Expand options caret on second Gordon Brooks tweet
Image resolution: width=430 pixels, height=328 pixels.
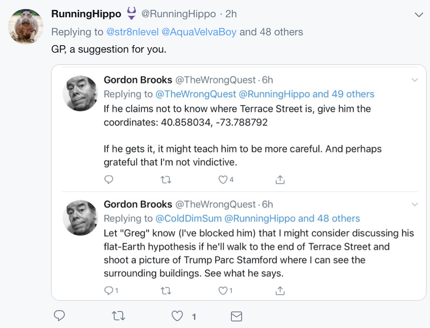(414, 204)
